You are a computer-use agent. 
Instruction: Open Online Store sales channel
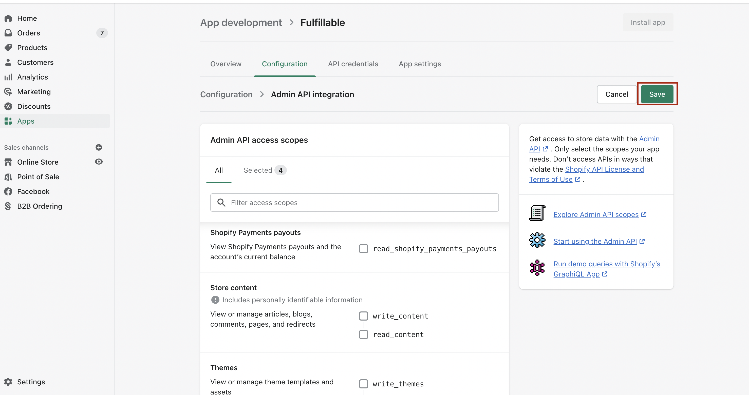point(38,162)
